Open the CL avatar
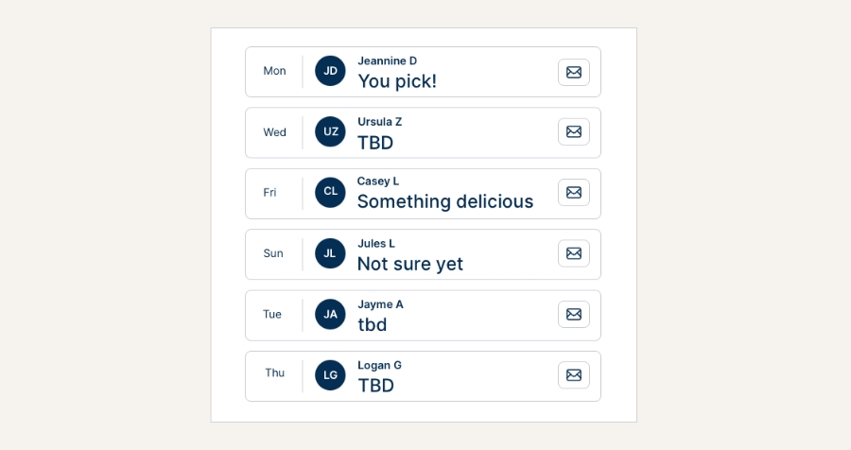The width and height of the screenshot is (851, 450). [x=330, y=192]
